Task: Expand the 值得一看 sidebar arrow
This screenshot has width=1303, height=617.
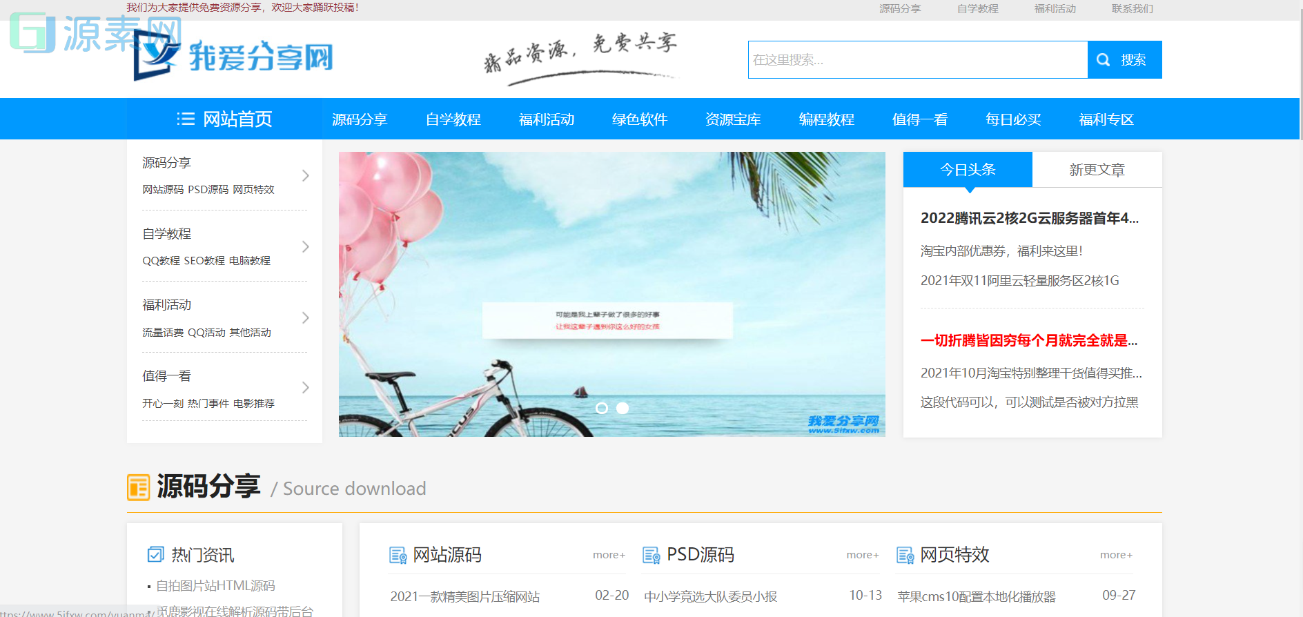Action: [305, 388]
